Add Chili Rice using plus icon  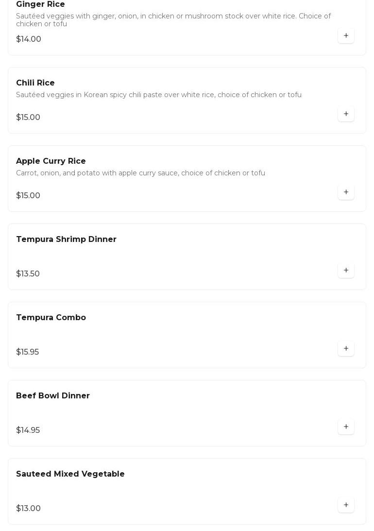346,114
